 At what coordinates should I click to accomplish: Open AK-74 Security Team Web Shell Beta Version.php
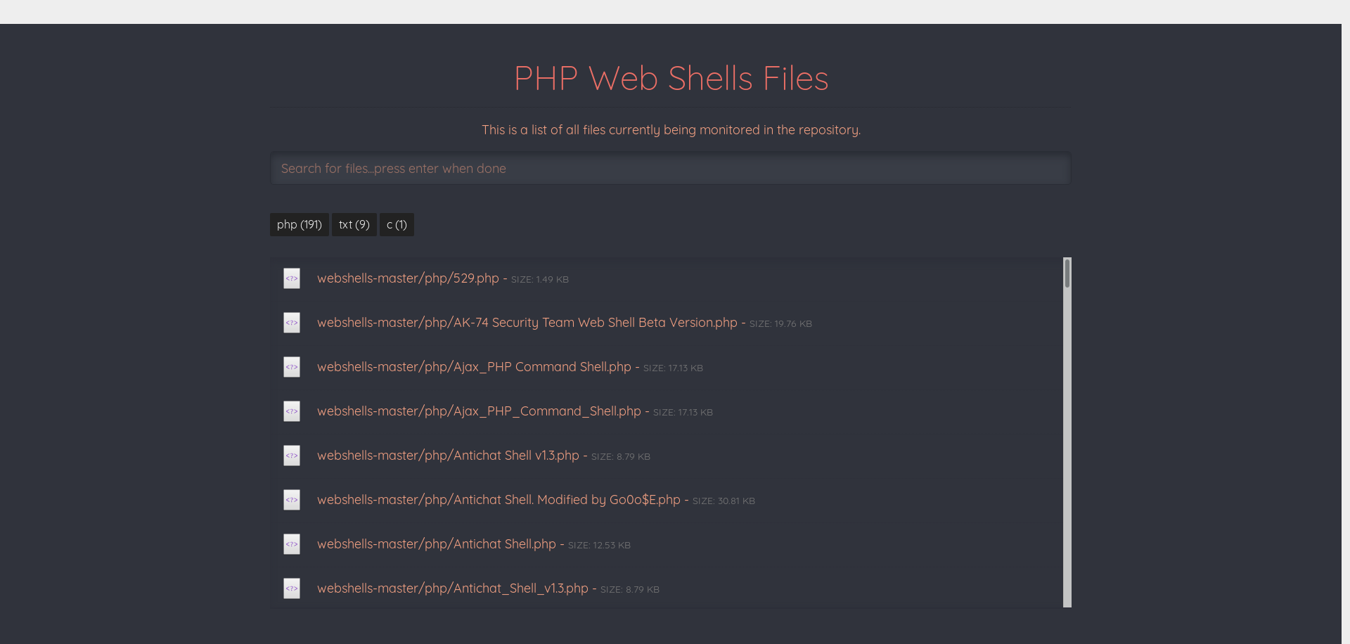527,323
